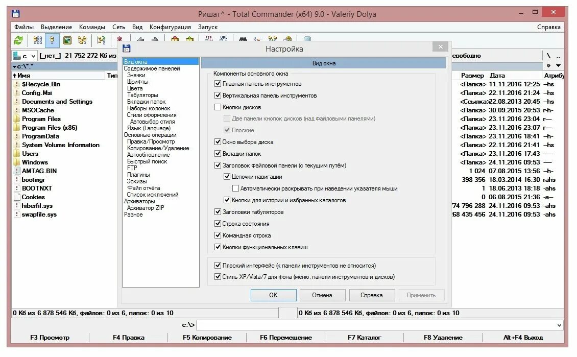Open favorite directories asterisk button in right panel
This screenshot has width=577, height=357.
(x=549, y=66)
